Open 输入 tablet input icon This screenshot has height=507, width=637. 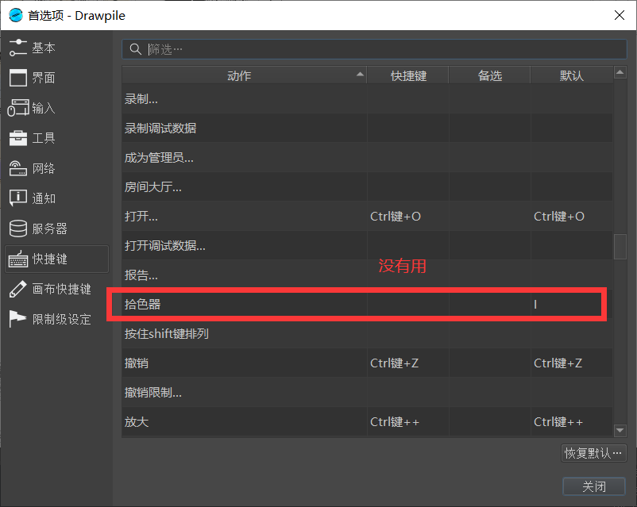point(18,108)
